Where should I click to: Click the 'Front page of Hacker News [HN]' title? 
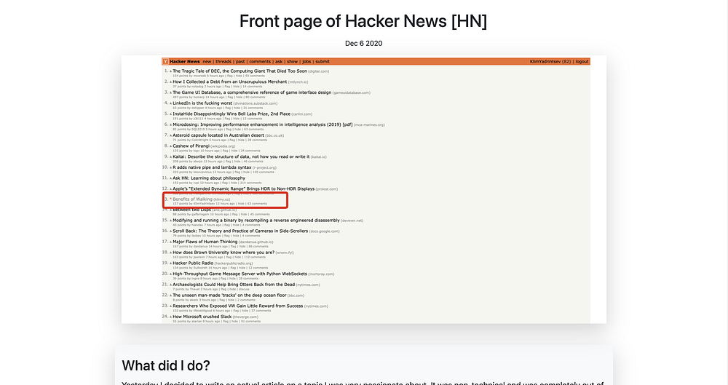(363, 21)
